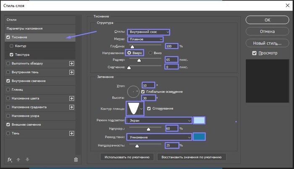Click the Размер value field showing 65
The width and height of the screenshot is (294, 169).
[x=171, y=60]
